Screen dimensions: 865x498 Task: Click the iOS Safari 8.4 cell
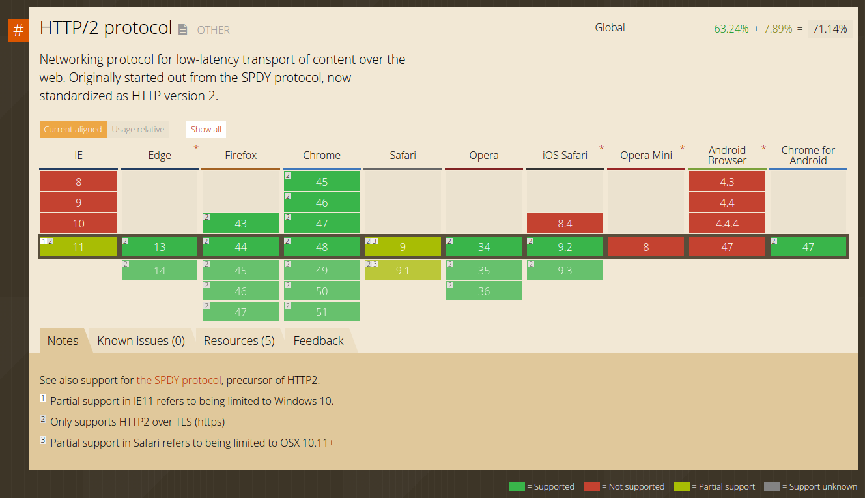click(x=565, y=224)
